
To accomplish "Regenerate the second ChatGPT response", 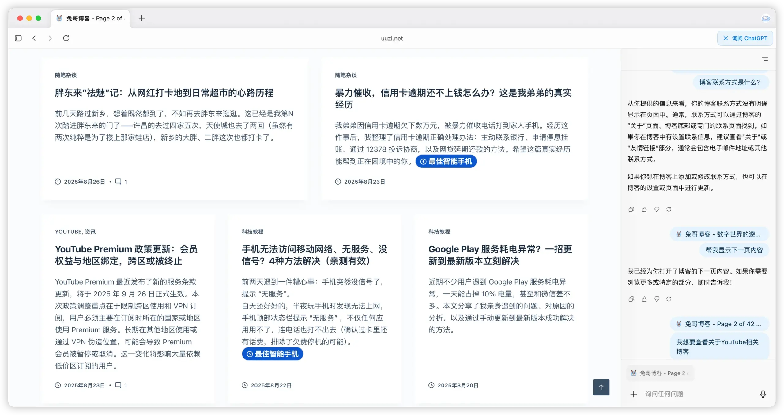I will click(669, 299).
